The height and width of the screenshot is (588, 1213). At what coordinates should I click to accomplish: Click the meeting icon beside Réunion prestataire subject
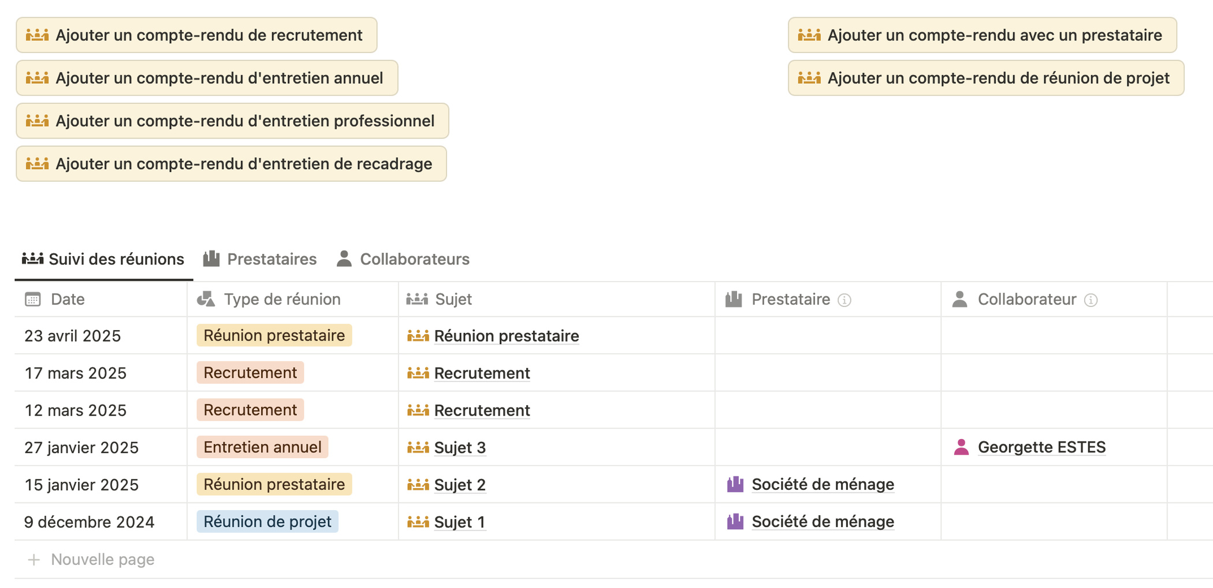[x=417, y=335]
